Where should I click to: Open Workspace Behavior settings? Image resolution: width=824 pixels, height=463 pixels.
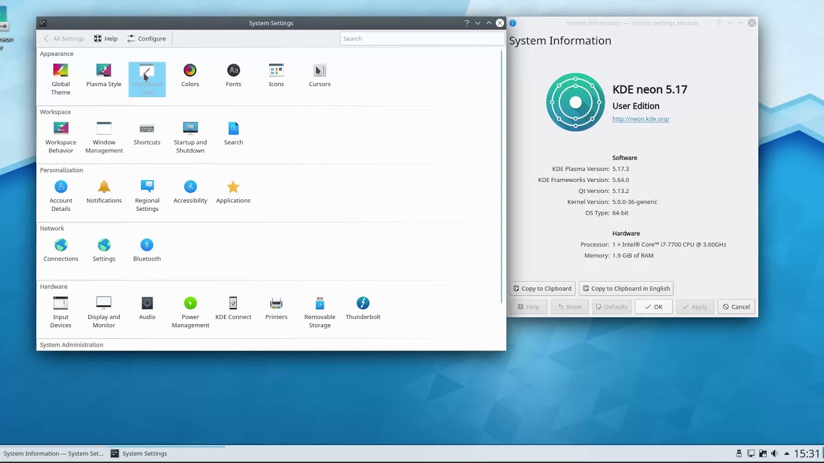[x=61, y=138]
